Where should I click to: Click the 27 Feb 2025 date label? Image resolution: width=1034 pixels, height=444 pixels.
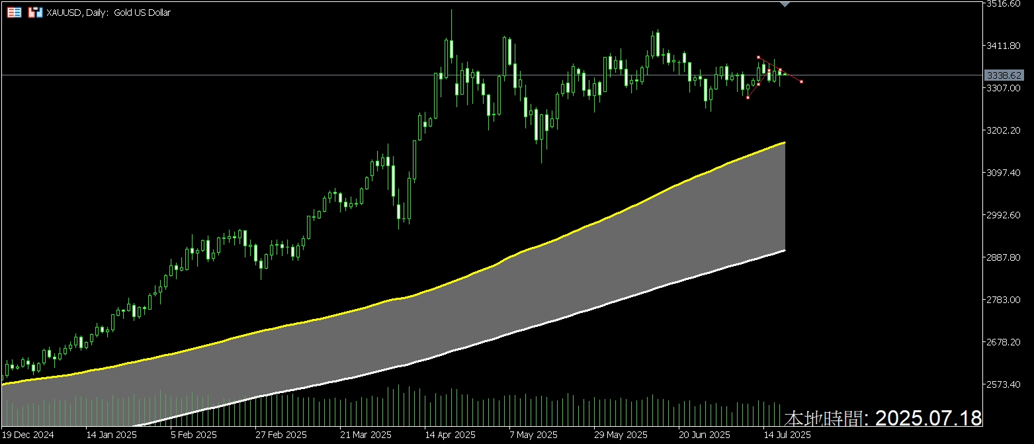click(280, 435)
